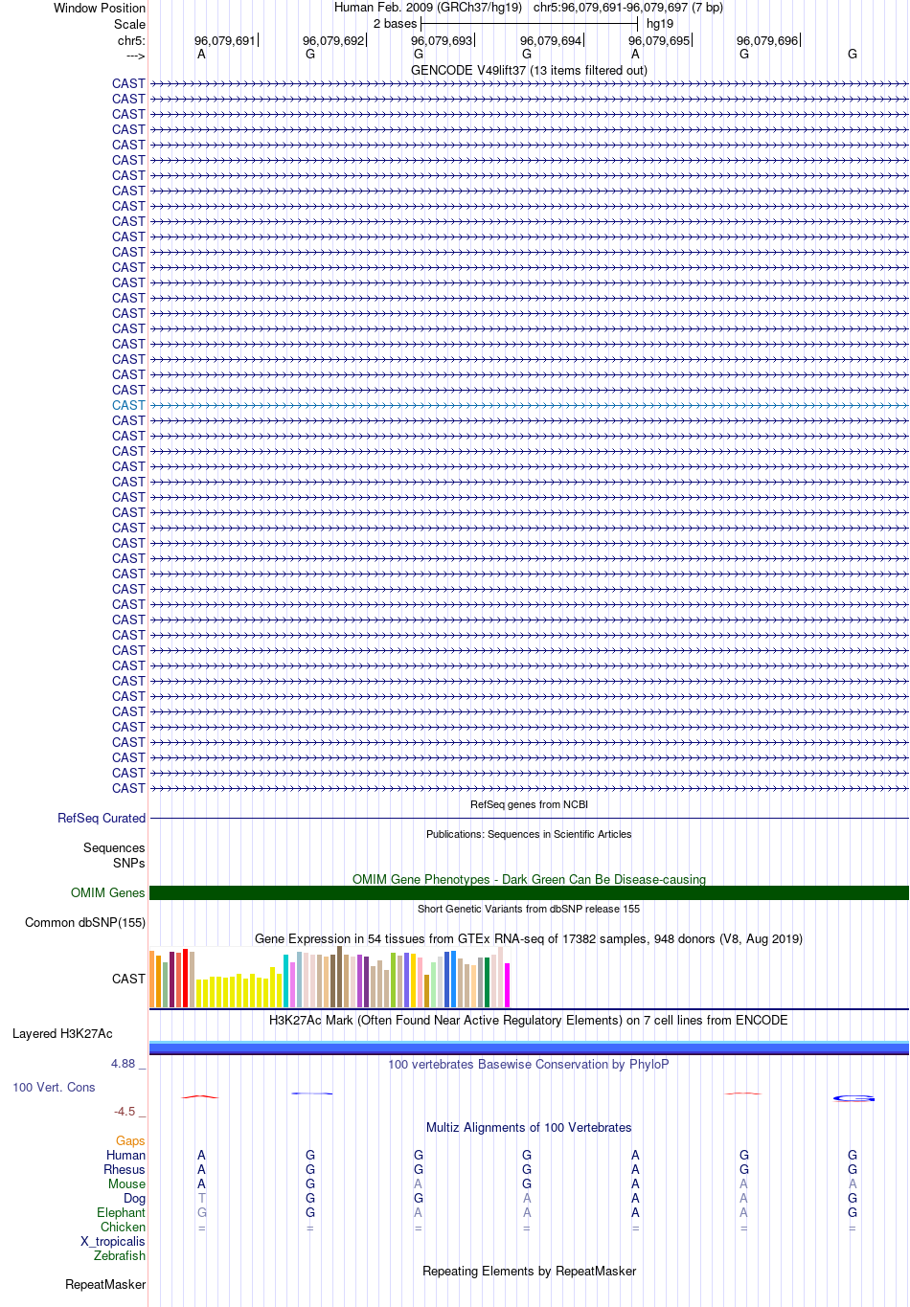910x1307 pixels.
Task: Open the GTEx Gene Expression track title
Action: [x=529, y=938]
